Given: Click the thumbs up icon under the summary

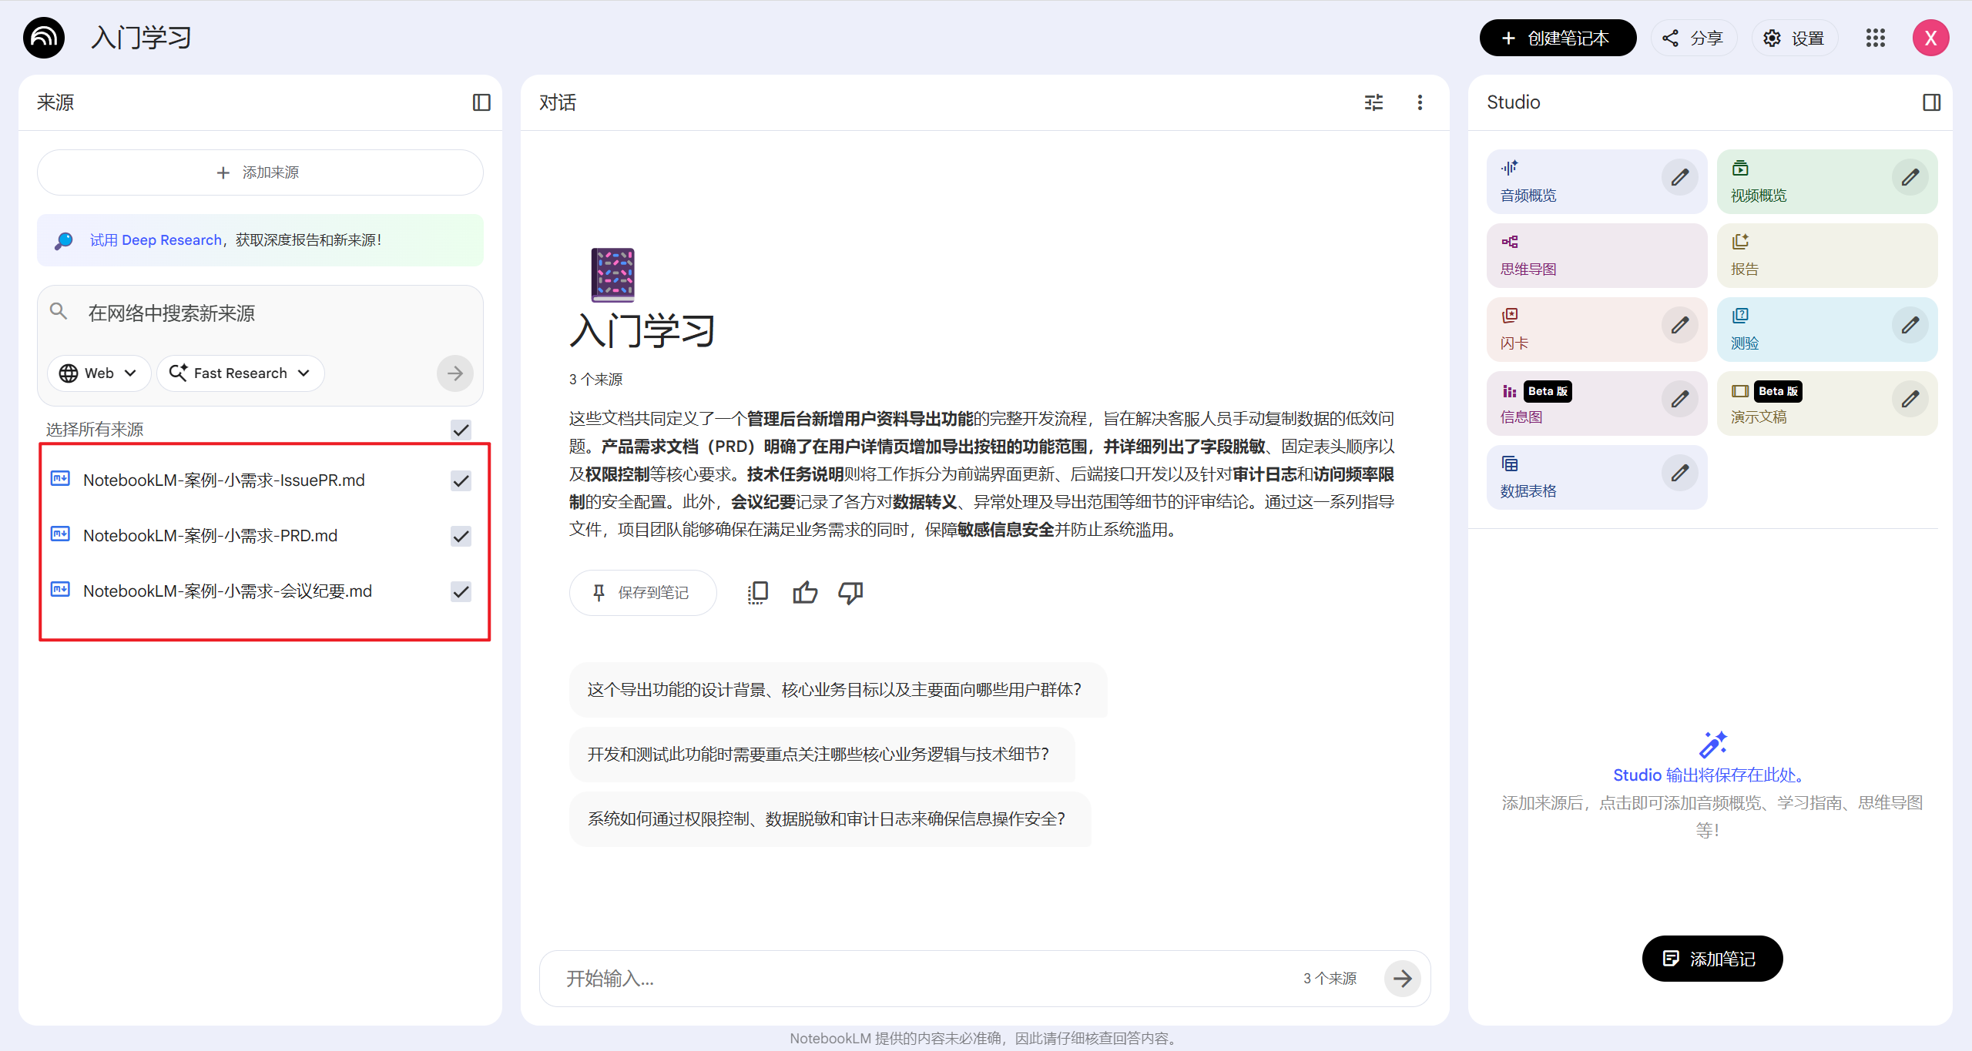Looking at the screenshot, I should (x=805, y=592).
